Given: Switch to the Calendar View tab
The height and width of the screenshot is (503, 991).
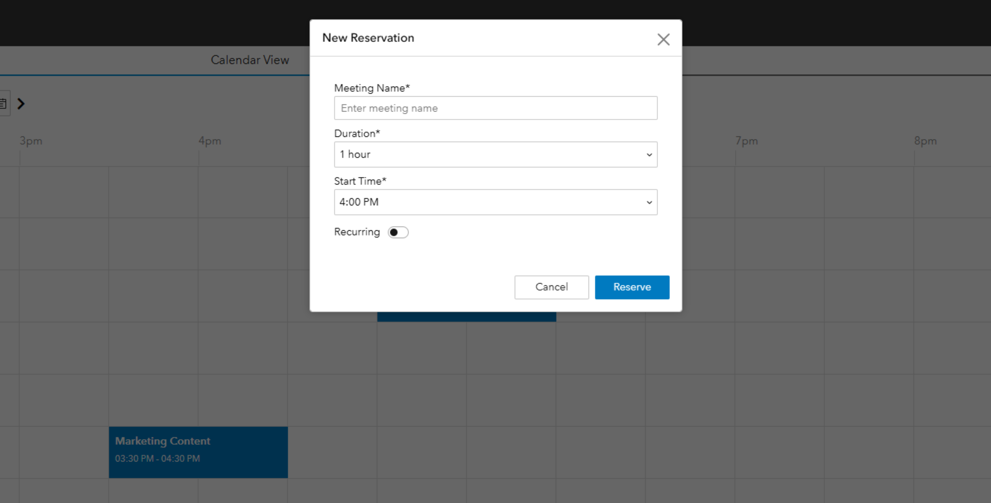Looking at the screenshot, I should coord(250,60).
